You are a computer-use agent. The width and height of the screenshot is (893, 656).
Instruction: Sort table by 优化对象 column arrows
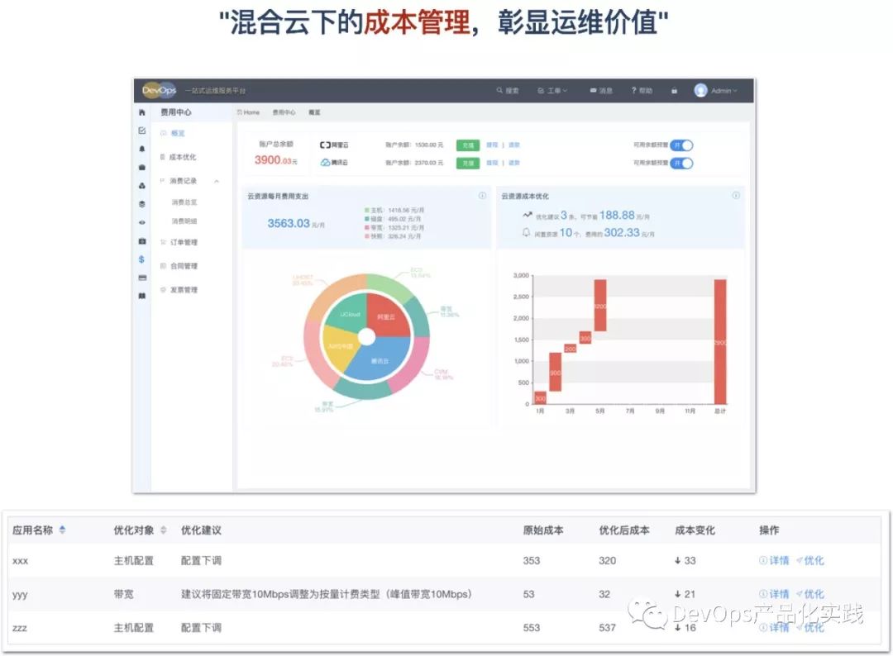[x=164, y=530]
